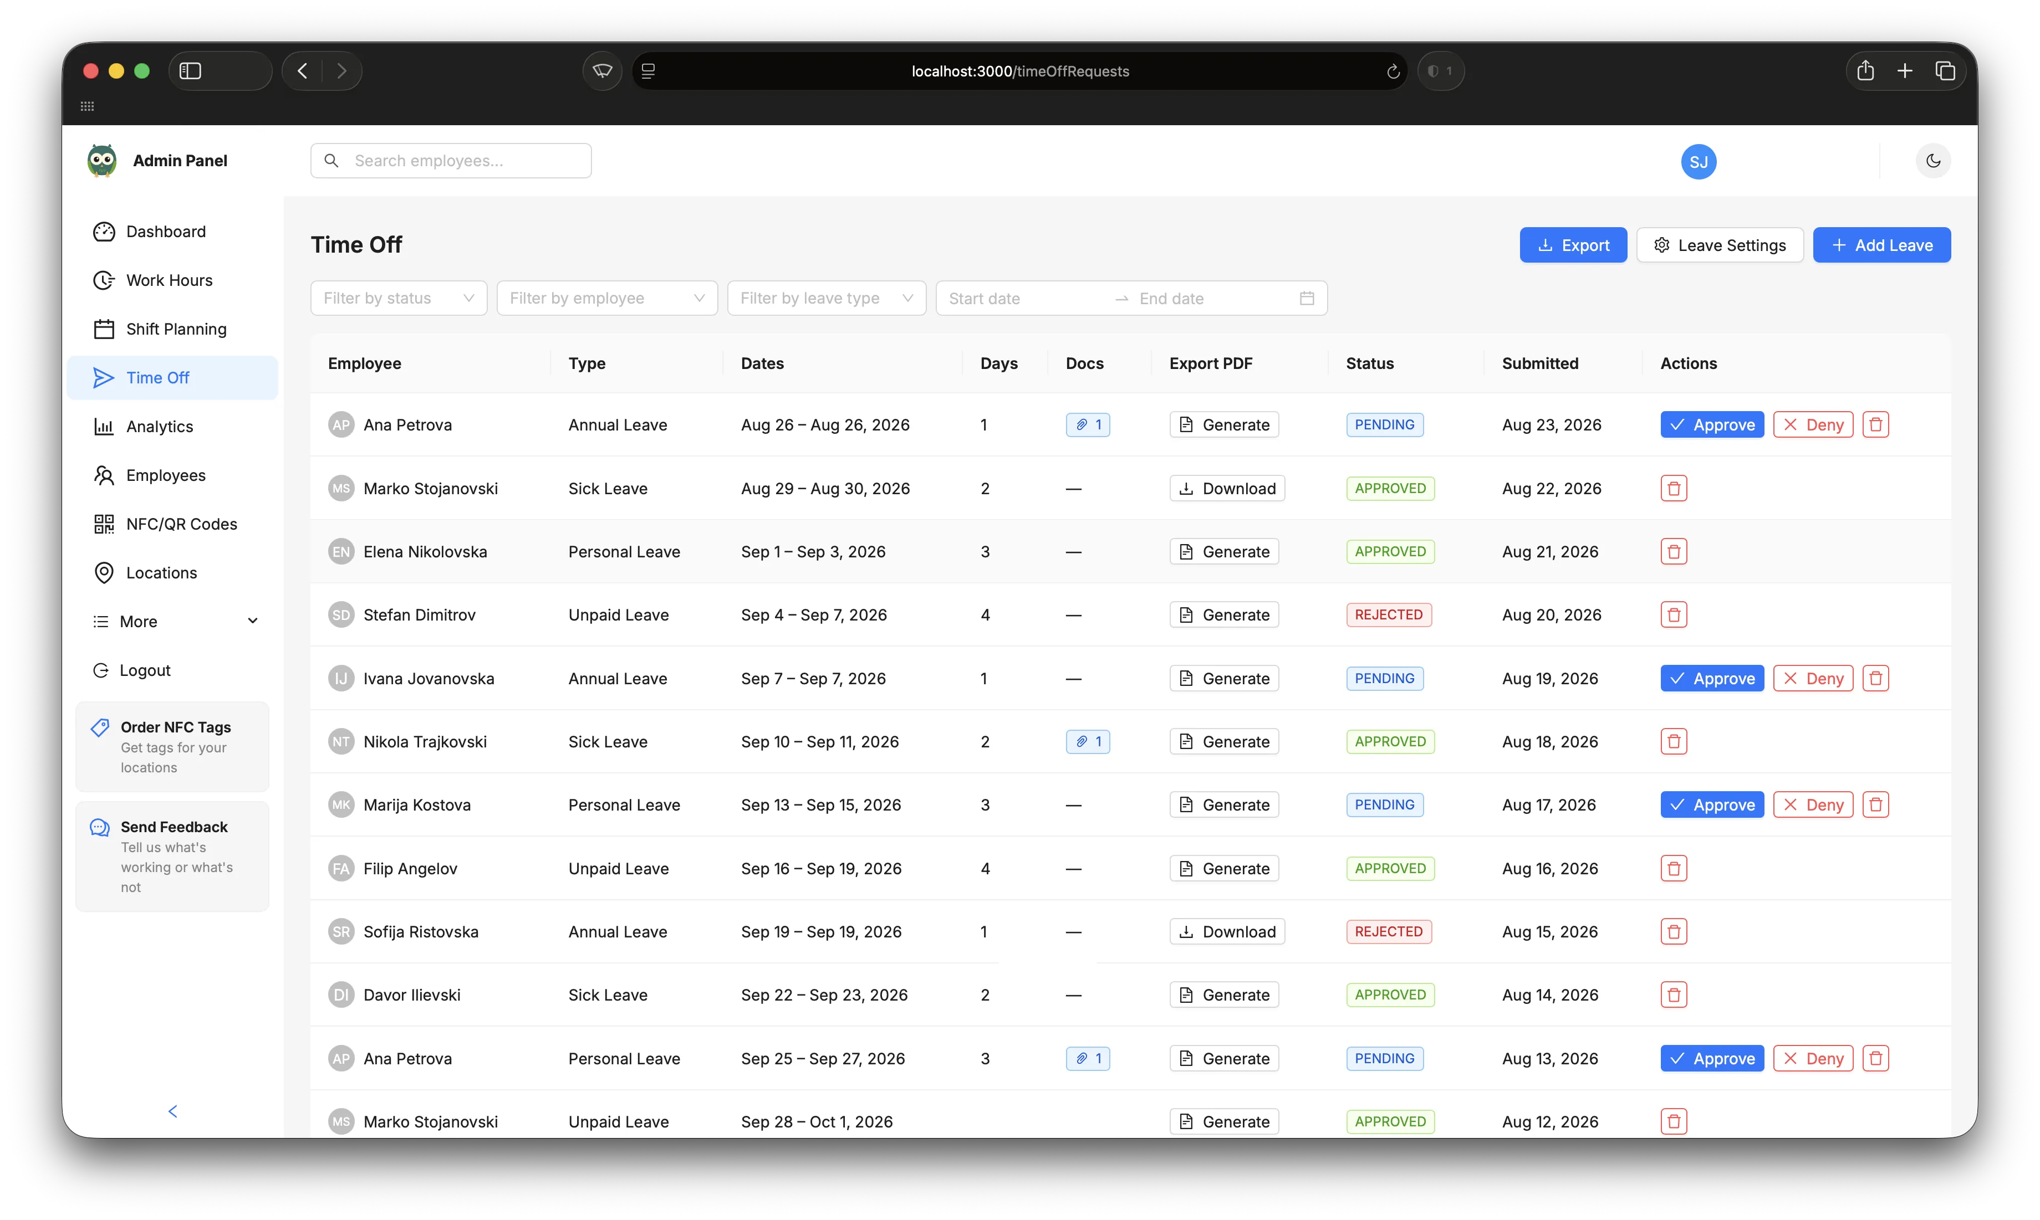
Task: Go back with browser back arrow
Action: [x=302, y=71]
